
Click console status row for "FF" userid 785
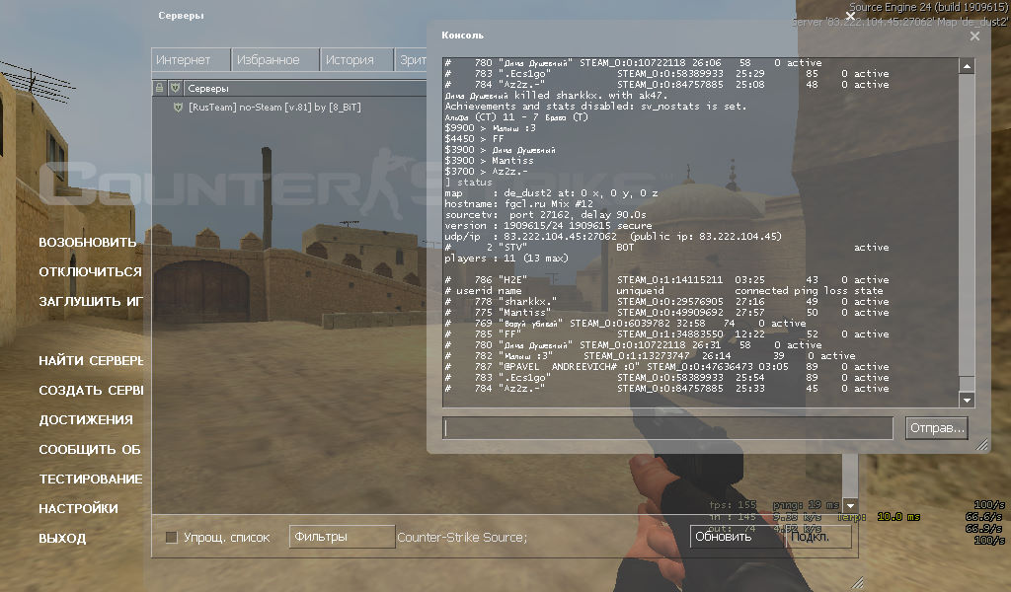pyautogui.click(x=666, y=333)
